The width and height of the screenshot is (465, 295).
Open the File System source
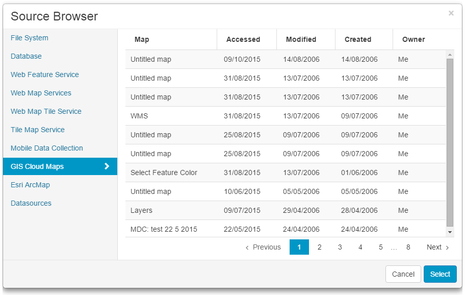pos(30,38)
